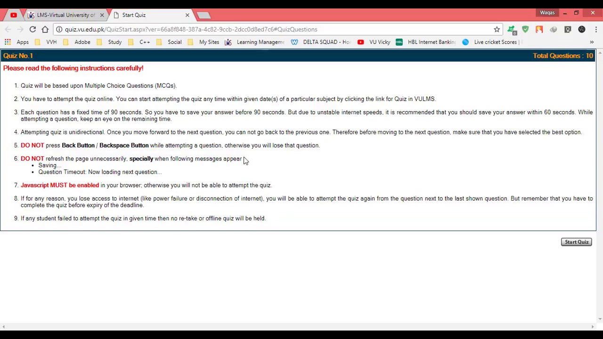The height and width of the screenshot is (339, 603).
Task: Go back to the previous page
Action: click(x=8, y=29)
